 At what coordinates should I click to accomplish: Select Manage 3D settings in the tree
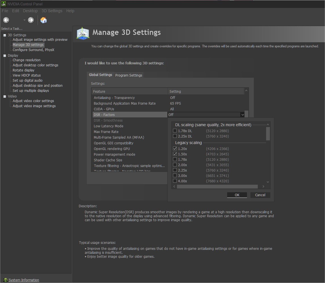click(28, 45)
